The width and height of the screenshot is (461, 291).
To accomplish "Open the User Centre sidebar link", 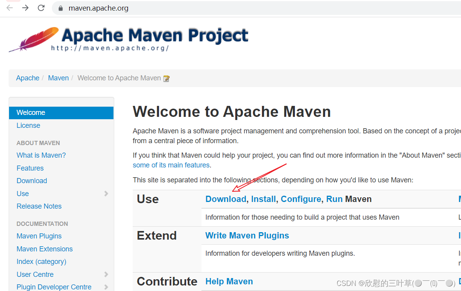I will pyautogui.click(x=35, y=274).
